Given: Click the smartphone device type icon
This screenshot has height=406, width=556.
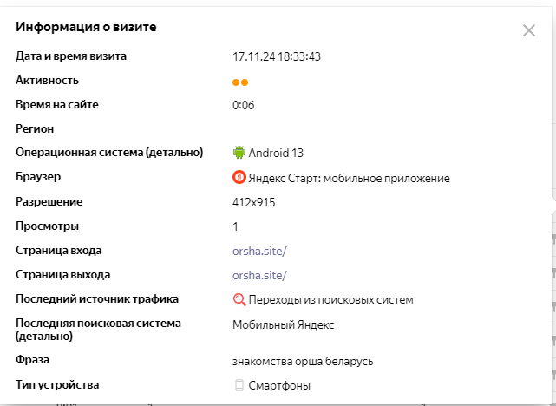Looking at the screenshot, I should click(239, 385).
